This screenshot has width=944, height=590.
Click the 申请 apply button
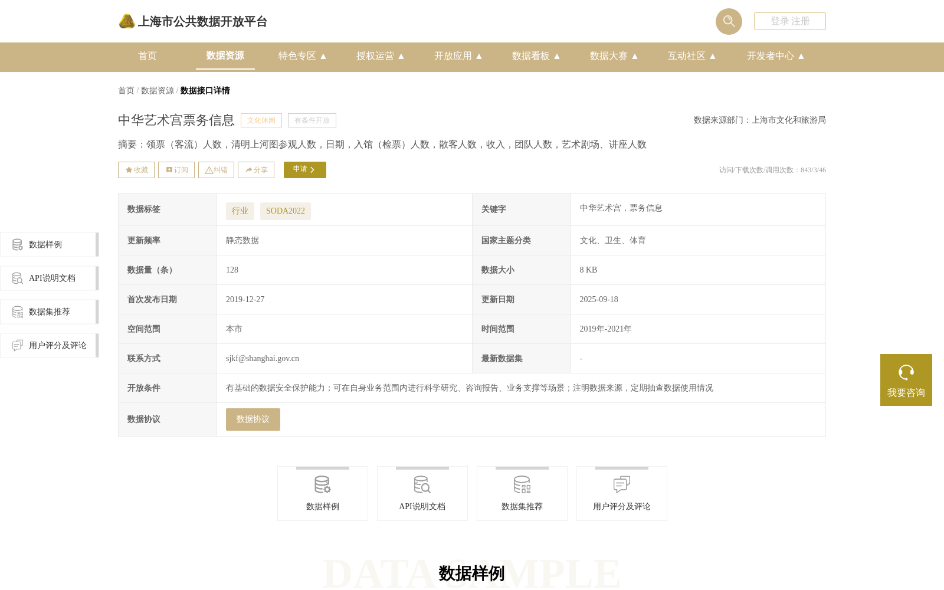[305, 170]
